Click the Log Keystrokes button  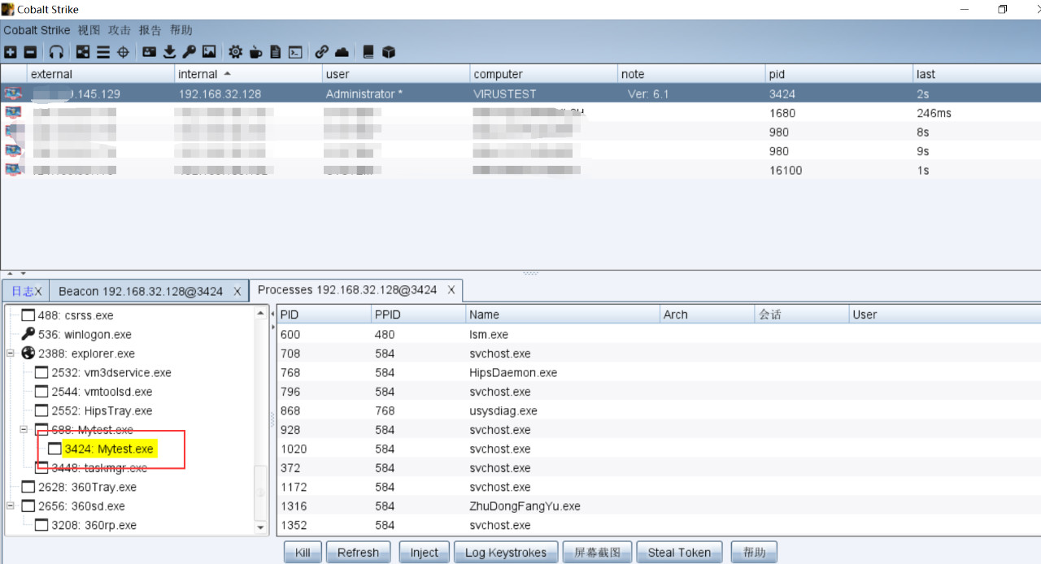pos(506,553)
